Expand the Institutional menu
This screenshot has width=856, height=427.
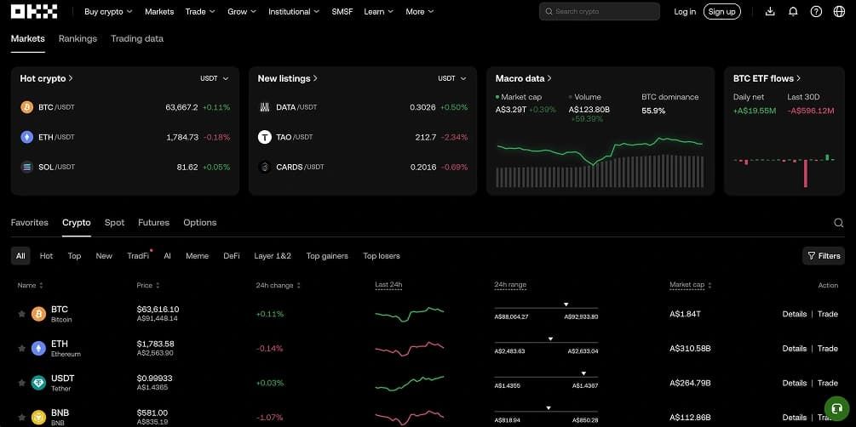coord(294,11)
